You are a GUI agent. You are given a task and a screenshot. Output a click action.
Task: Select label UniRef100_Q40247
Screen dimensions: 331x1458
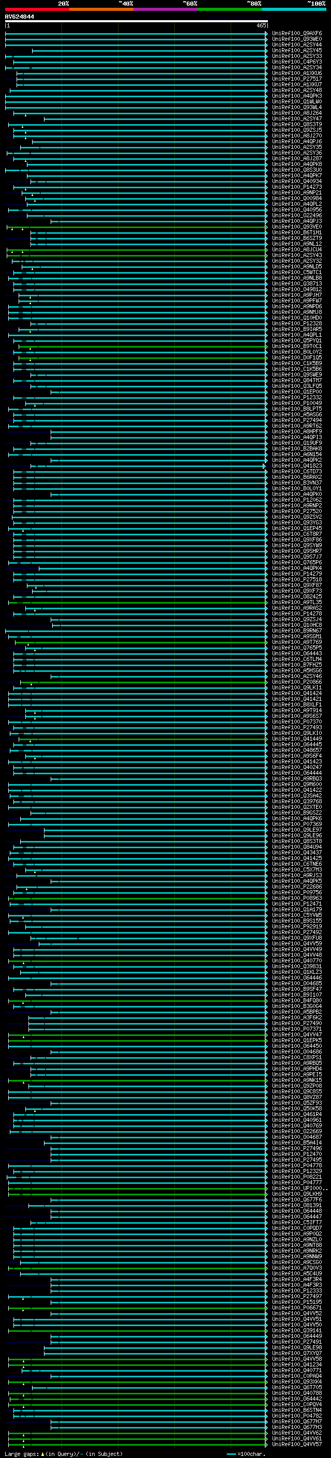click(x=297, y=767)
